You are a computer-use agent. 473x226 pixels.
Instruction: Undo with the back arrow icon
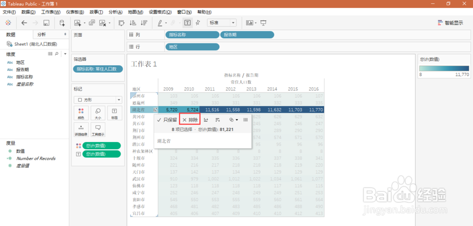[x=24, y=23]
